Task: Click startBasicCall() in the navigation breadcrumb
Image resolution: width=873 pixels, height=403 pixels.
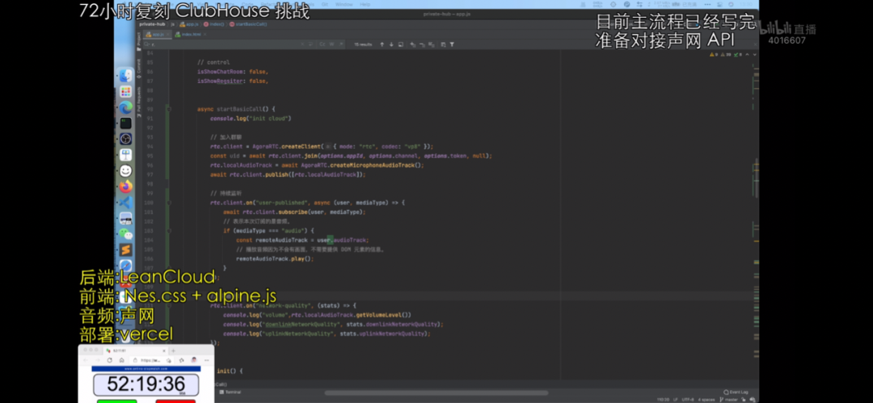Action: pos(248,24)
